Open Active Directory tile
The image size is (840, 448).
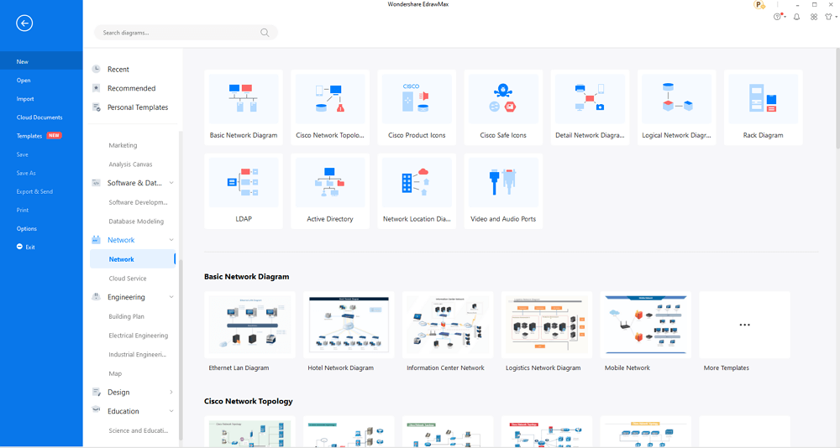[330, 191]
